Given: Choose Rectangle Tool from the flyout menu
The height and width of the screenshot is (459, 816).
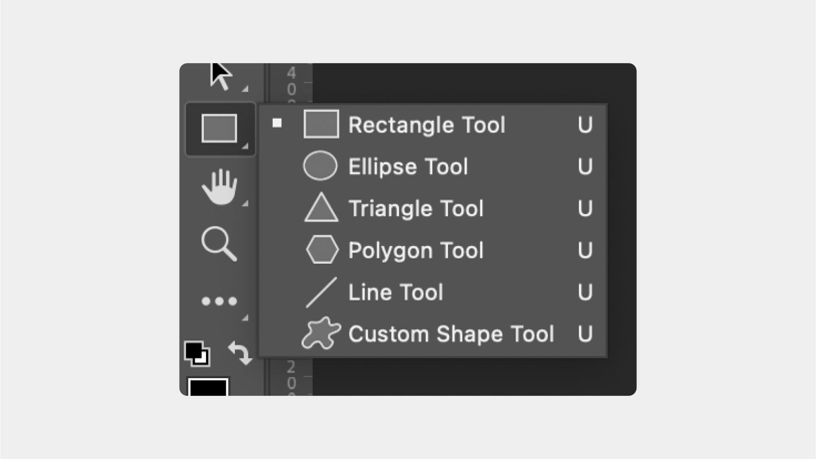Looking at the screenshot, I should click(427, 125).
